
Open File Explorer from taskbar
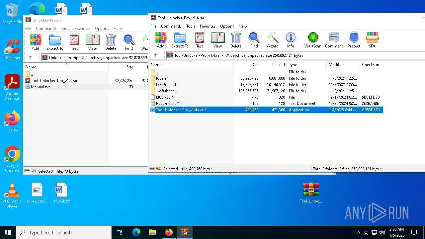[x=152, y=232]
